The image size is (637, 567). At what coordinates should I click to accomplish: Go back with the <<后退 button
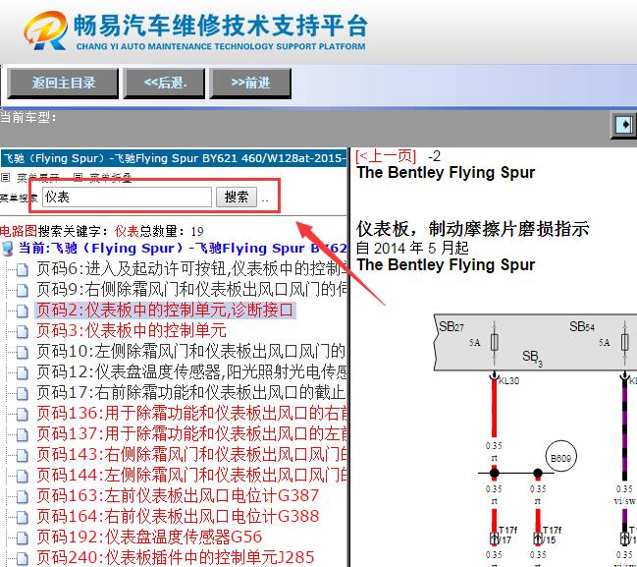[165, 83]
